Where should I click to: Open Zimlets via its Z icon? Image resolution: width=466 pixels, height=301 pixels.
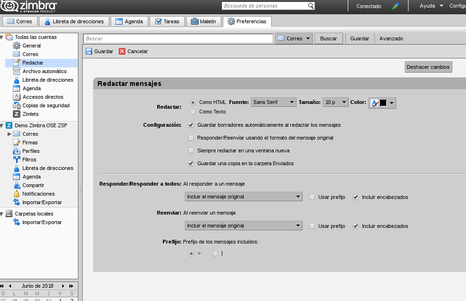point(17,114)
